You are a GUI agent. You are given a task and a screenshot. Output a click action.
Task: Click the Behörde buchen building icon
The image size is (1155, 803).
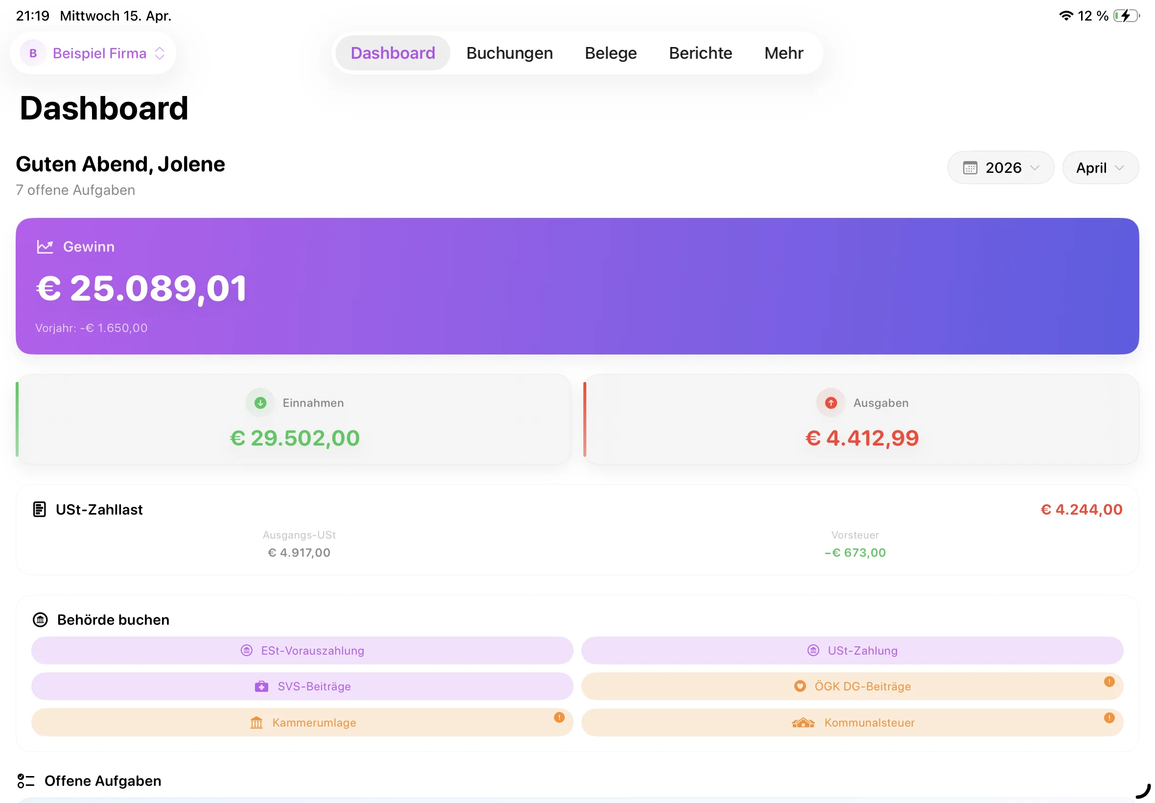coord(40,619)
